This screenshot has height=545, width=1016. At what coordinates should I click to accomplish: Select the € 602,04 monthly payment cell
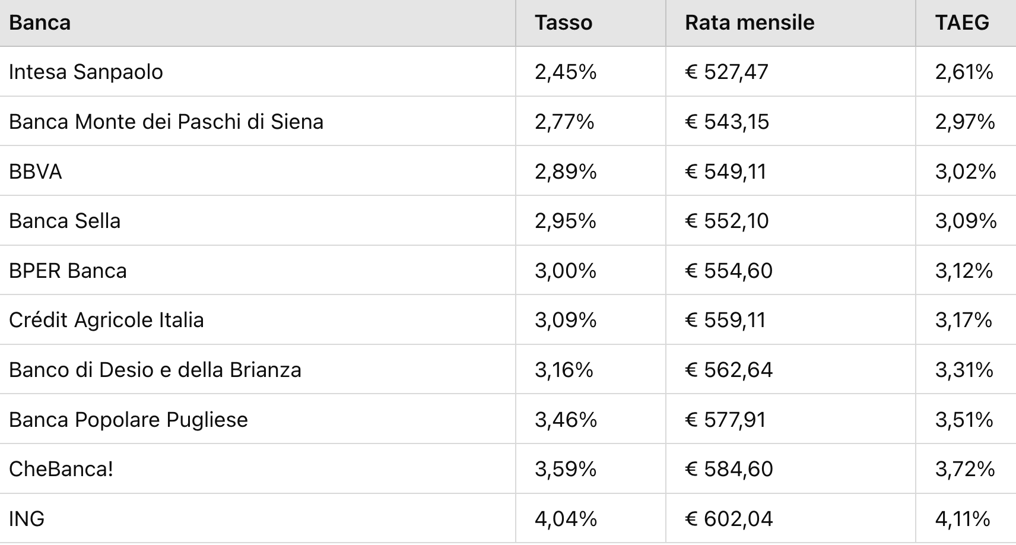point(729,519)
